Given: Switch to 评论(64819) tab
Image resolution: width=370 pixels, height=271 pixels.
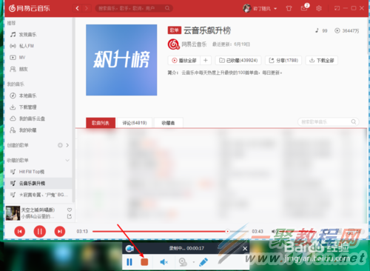Looking at the screenshot, I should click(x=135, y=123).
